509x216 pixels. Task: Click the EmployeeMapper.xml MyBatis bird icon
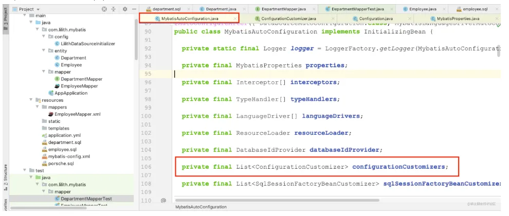[x=50, y=114]
